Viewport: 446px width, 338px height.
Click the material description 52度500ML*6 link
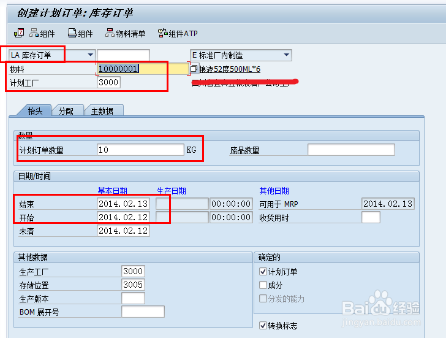pos(230,69)
